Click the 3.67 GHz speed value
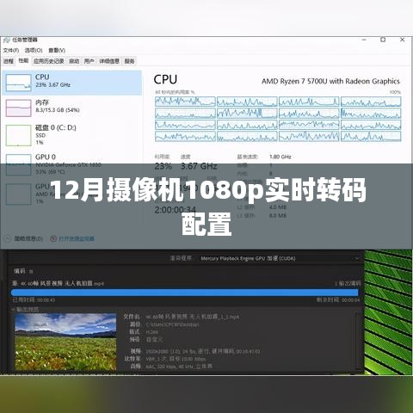 [x=199, y=166]
